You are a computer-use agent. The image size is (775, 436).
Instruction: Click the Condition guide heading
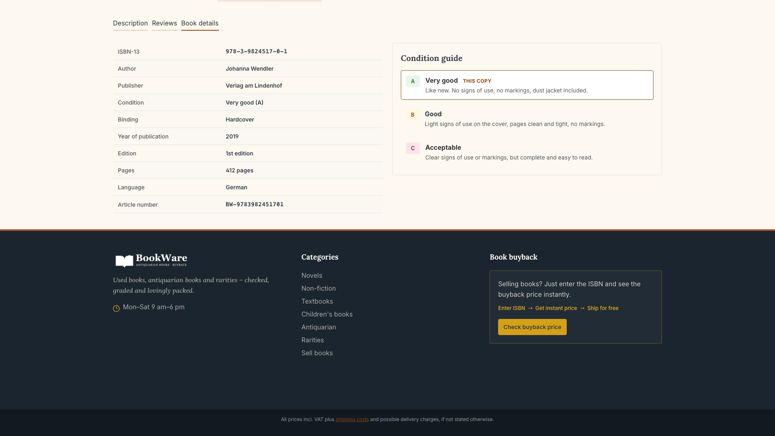(x=431, y=58)
